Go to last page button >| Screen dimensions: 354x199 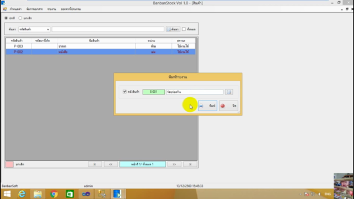(190, 164)
